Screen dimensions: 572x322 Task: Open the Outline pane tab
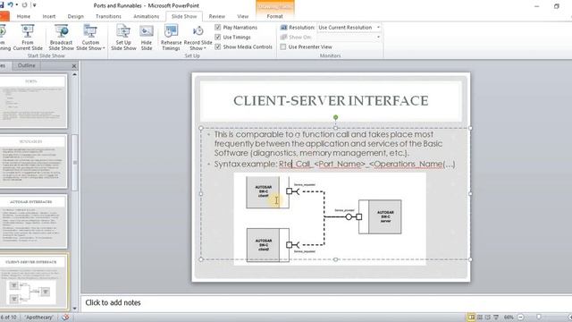pos(26,65)
